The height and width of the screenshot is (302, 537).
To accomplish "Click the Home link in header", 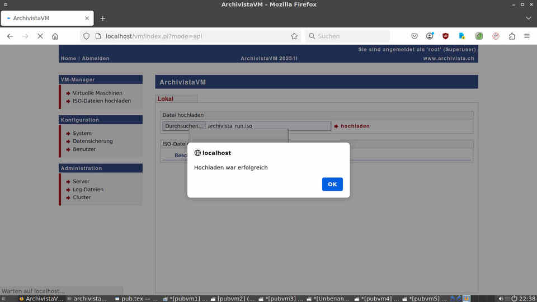I will click(68, 59).
